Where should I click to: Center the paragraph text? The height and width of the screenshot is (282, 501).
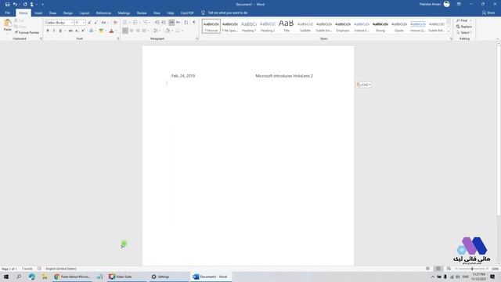tap(132, 31)
